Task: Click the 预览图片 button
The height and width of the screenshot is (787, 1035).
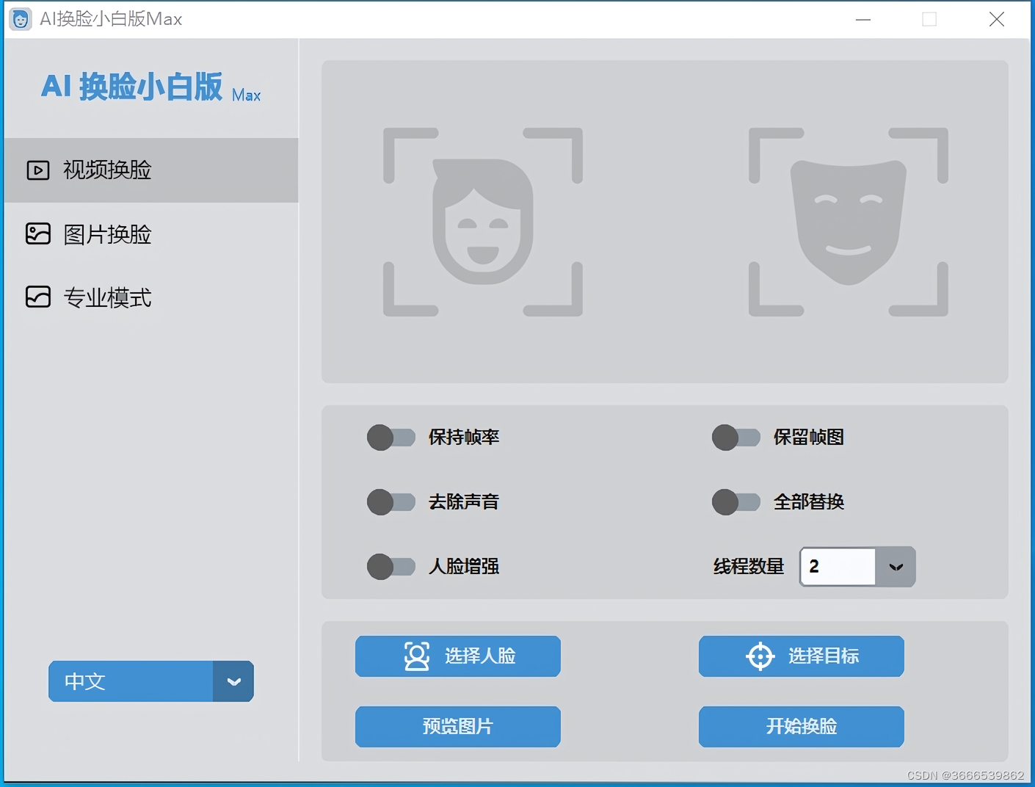Action: (458, 727)
